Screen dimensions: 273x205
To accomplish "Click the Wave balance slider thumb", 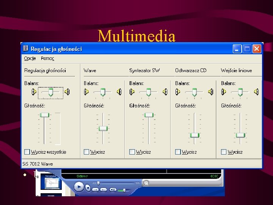I will [x=103, y=92].
